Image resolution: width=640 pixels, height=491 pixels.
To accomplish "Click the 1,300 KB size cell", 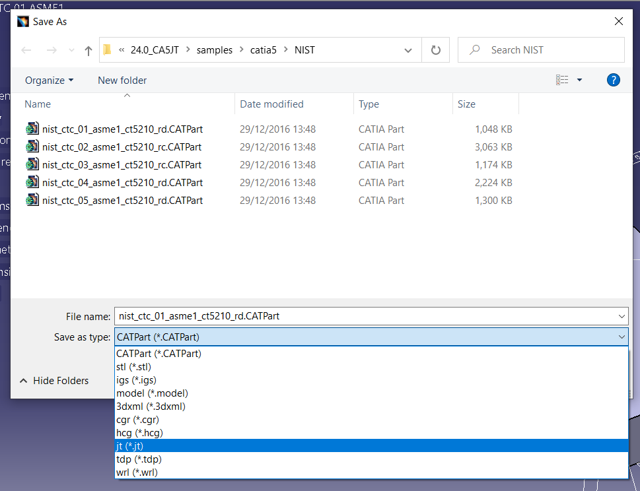I will pos(493,200).
